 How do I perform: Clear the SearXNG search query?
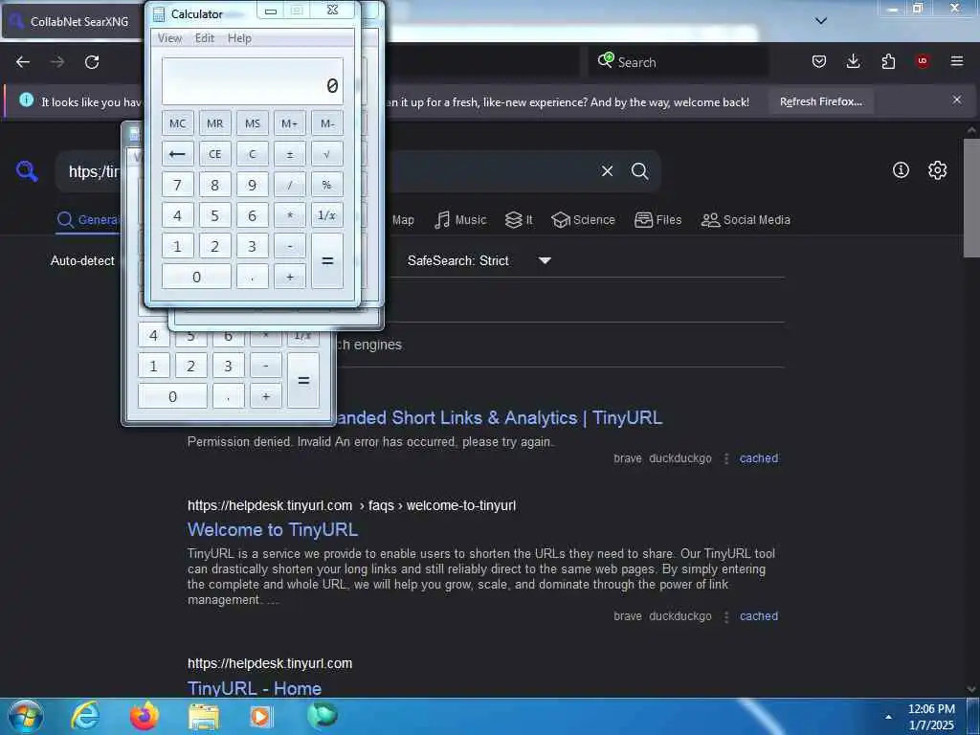[607, 170]
